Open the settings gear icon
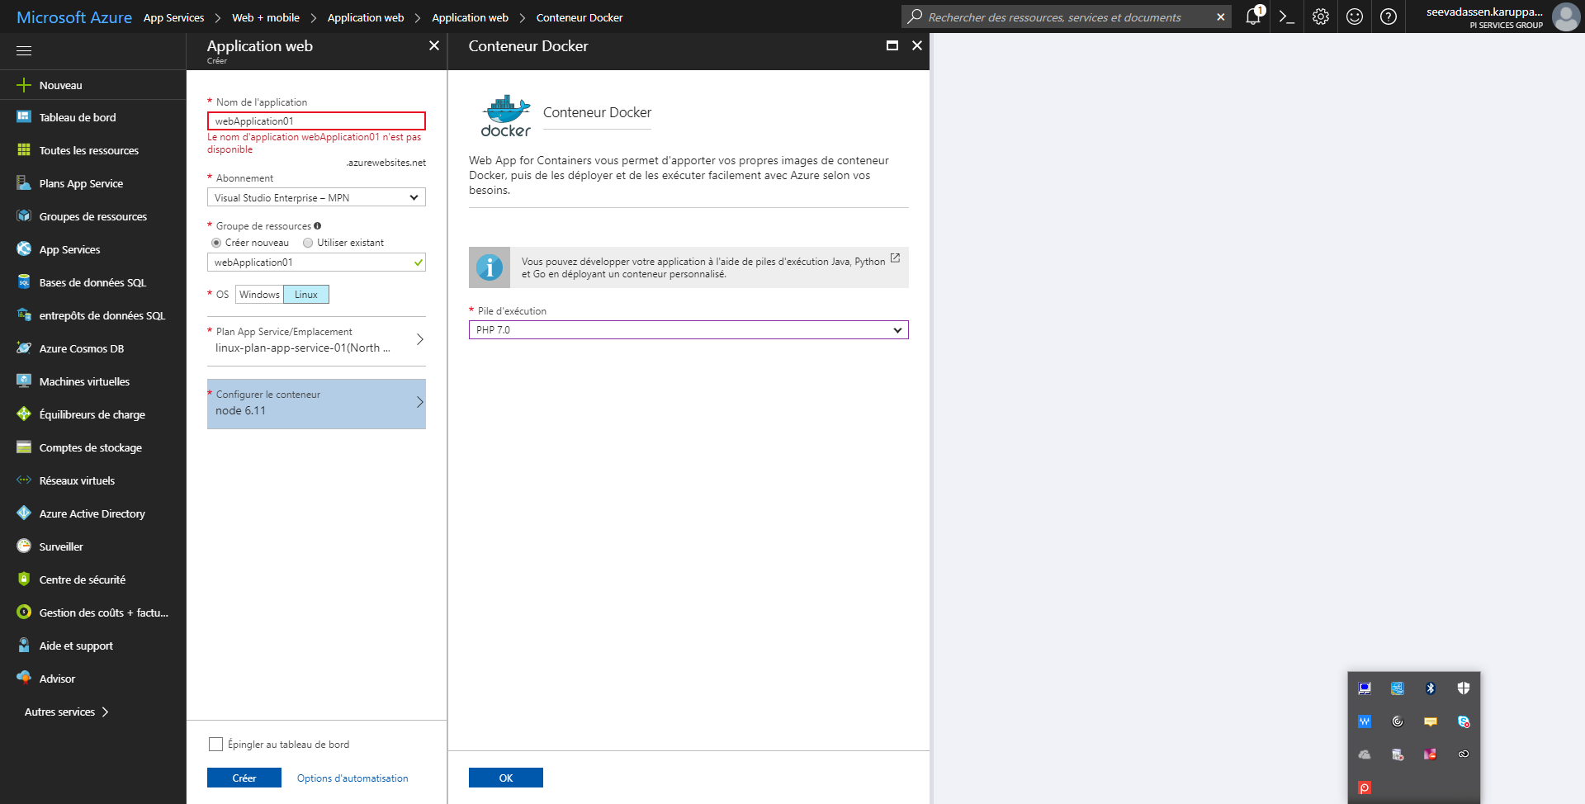 click(1321, 17)
